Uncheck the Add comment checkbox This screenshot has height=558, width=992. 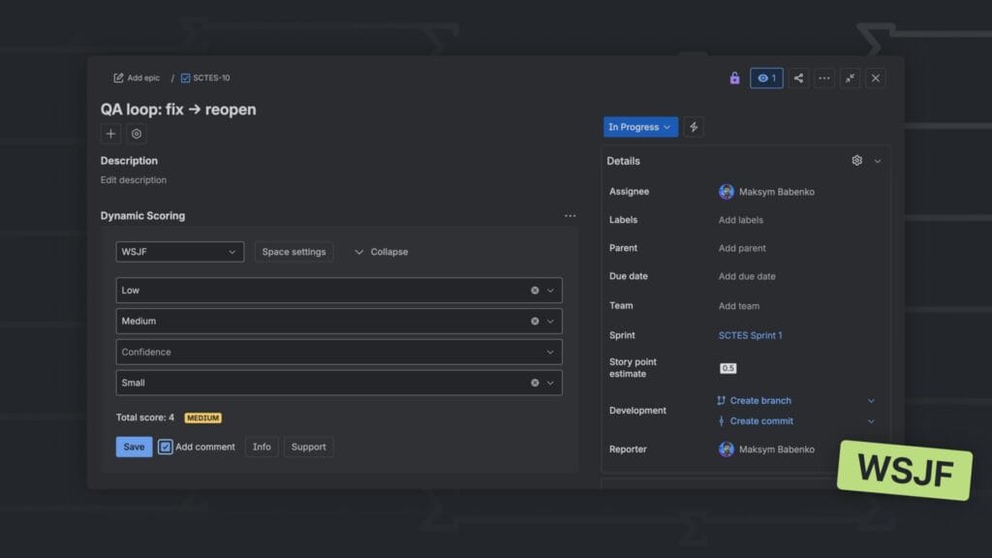tap(164, 447)
